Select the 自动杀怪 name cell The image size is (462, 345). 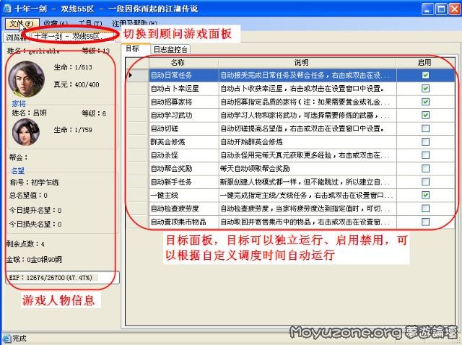(x=183, y=155)
